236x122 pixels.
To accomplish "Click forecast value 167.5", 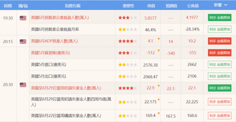I will coord(171,116).
